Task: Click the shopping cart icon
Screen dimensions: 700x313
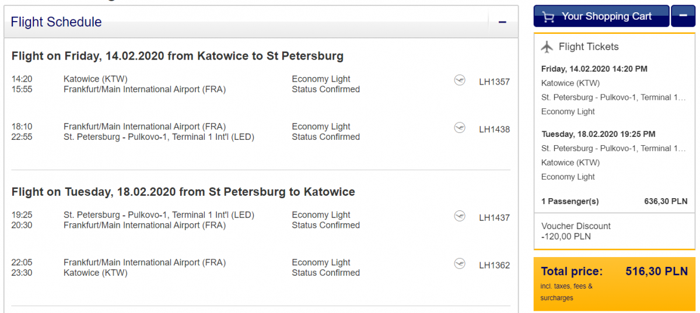Action: (x=548, y=16)
